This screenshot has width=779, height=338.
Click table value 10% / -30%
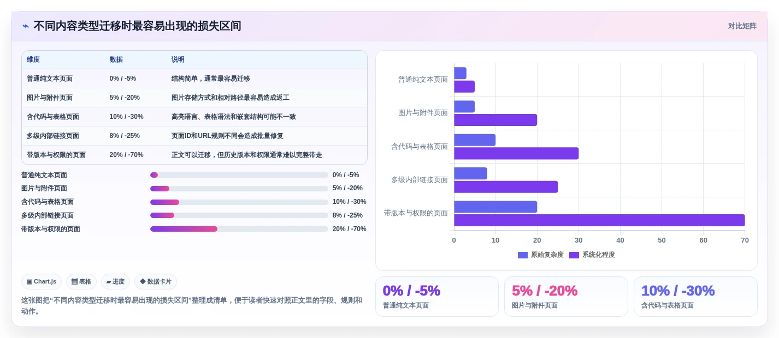click(x=127, y=117)
